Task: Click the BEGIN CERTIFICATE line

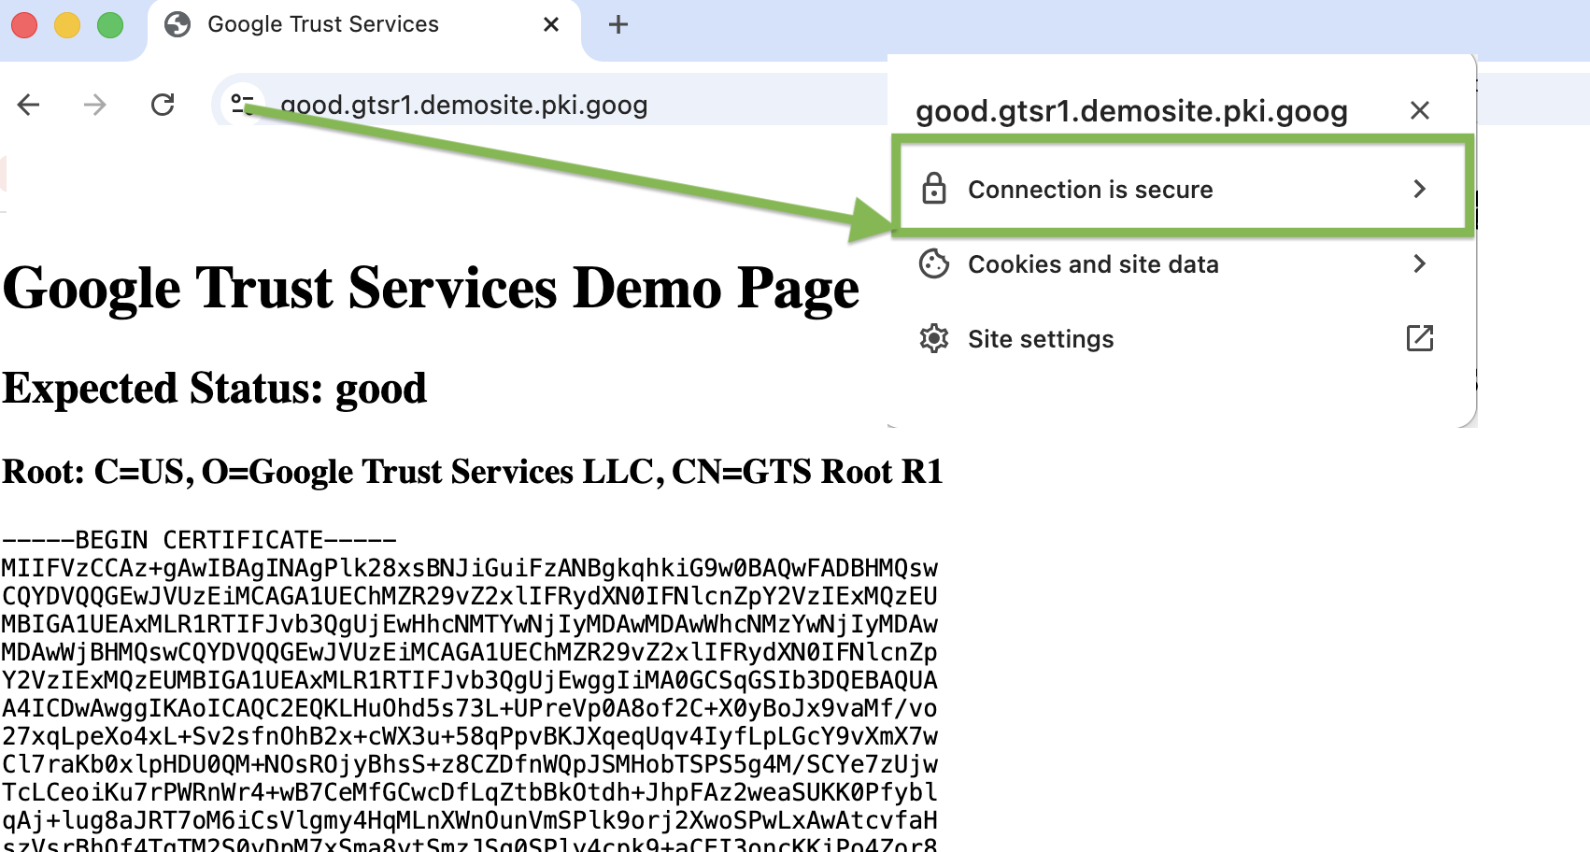Action: point(200,540)
